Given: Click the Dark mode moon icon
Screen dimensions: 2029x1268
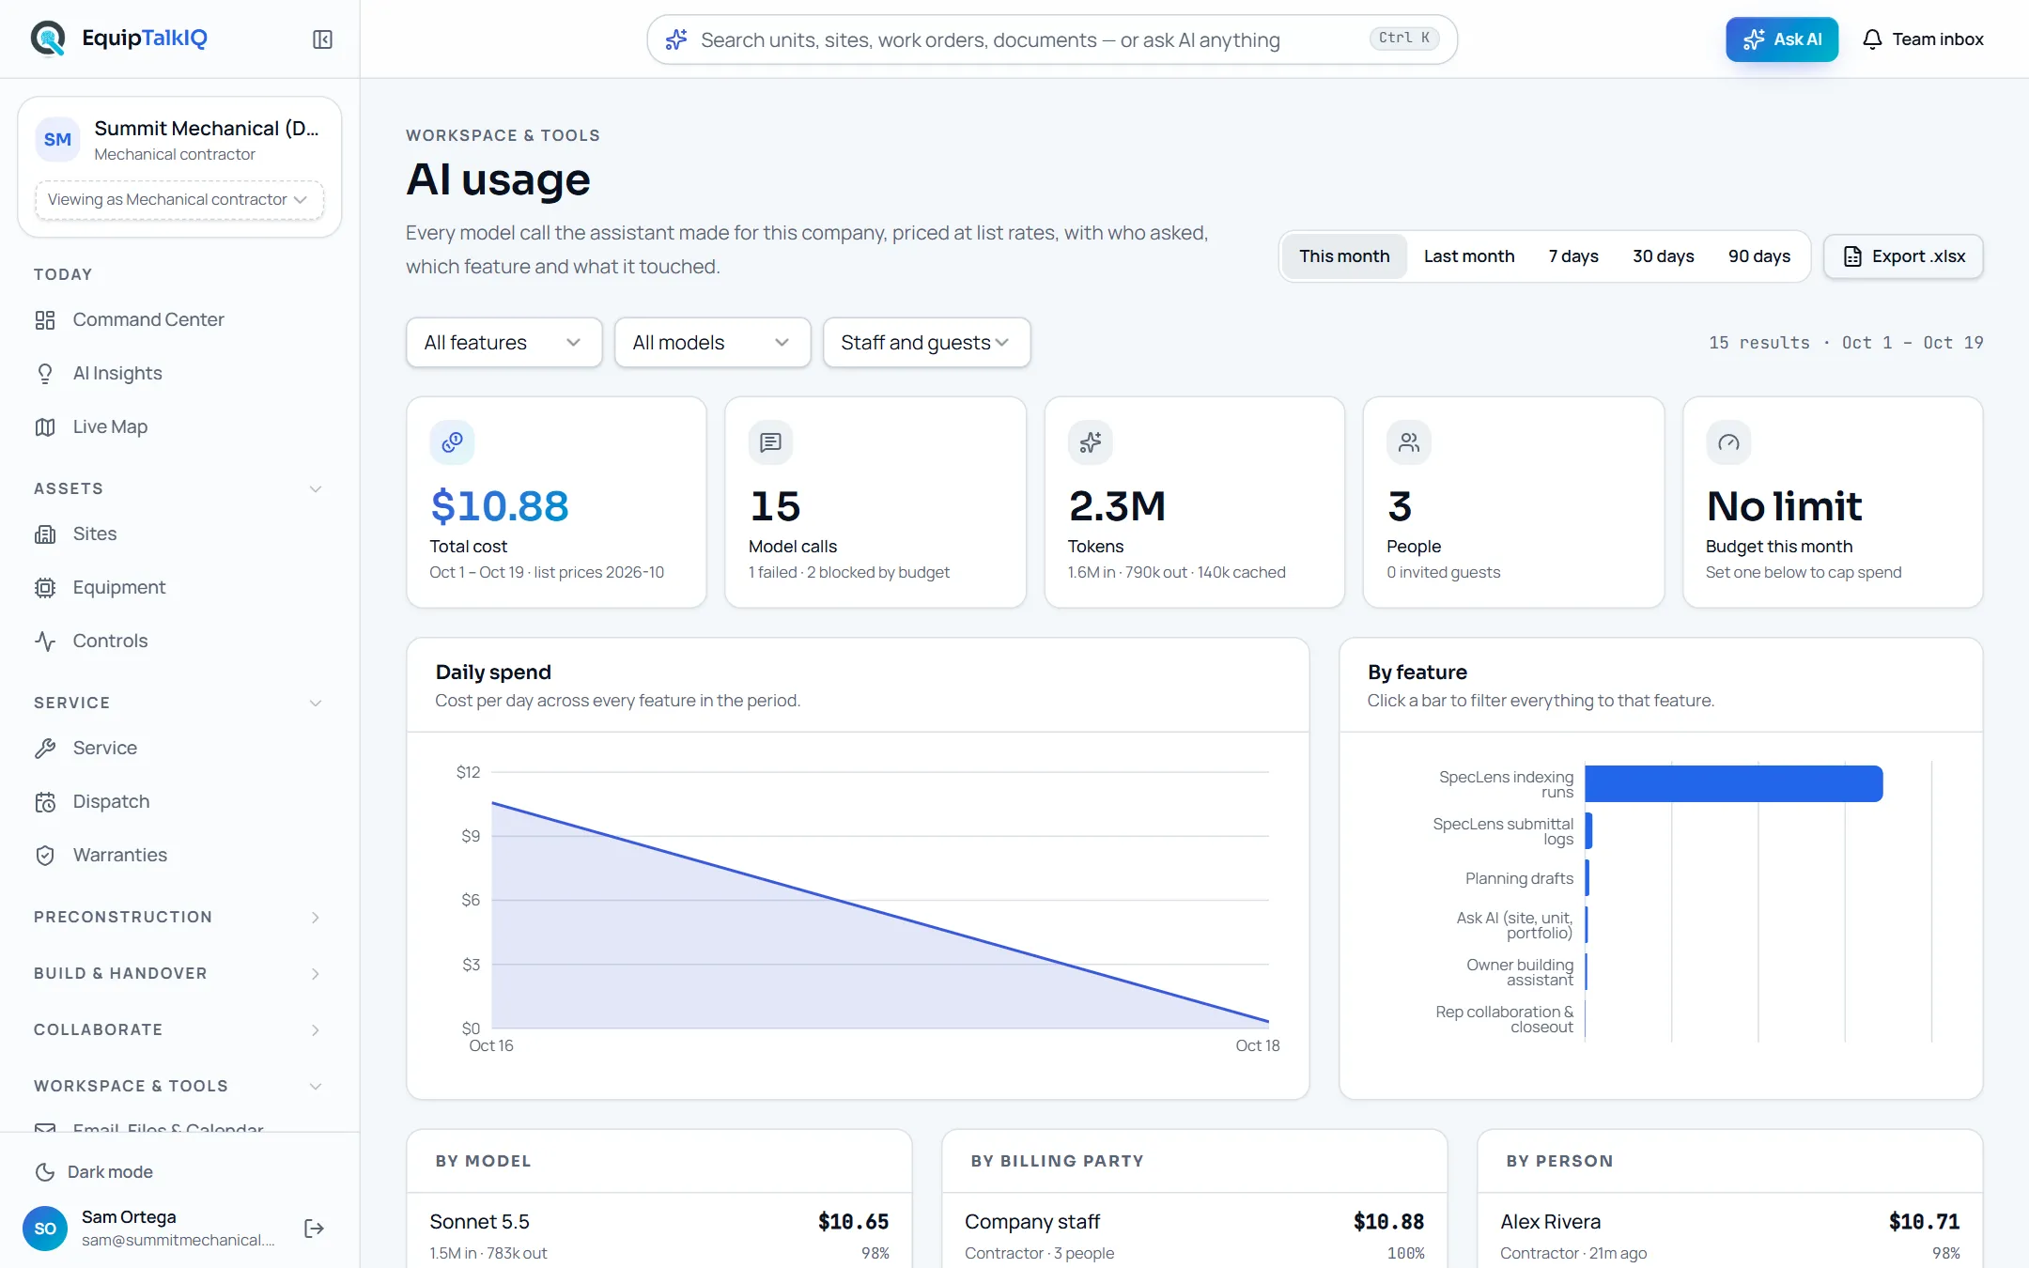Looking at the screenshot, I should point(45,1172).
